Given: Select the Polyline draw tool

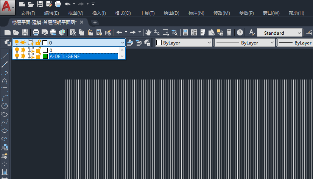Looking at the screenshot, I should (5, 73).
